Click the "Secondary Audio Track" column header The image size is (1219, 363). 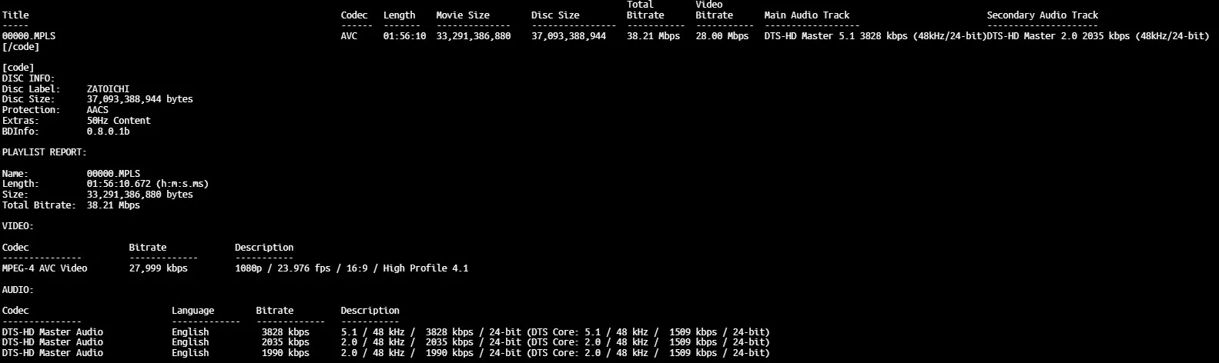point(1042,15)
